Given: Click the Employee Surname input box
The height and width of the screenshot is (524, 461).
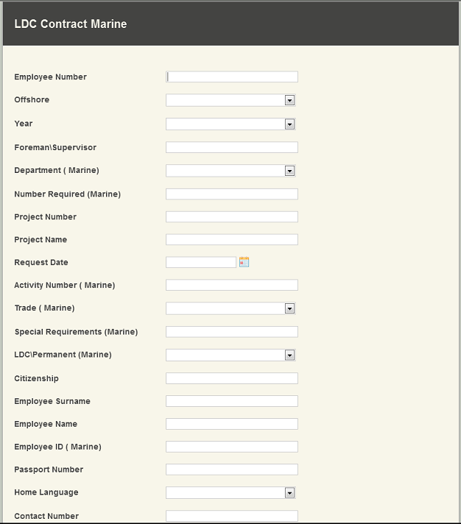Looking at the screenshot, I should click(x=232, y=401).
